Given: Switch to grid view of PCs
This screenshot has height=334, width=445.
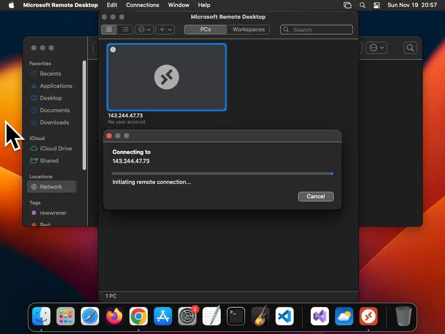Looking at the screenshot, I should point(109,30).
